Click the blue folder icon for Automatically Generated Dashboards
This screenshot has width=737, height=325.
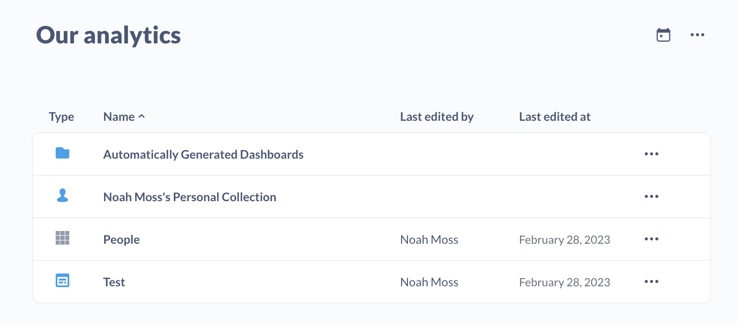tap(62, 154)
